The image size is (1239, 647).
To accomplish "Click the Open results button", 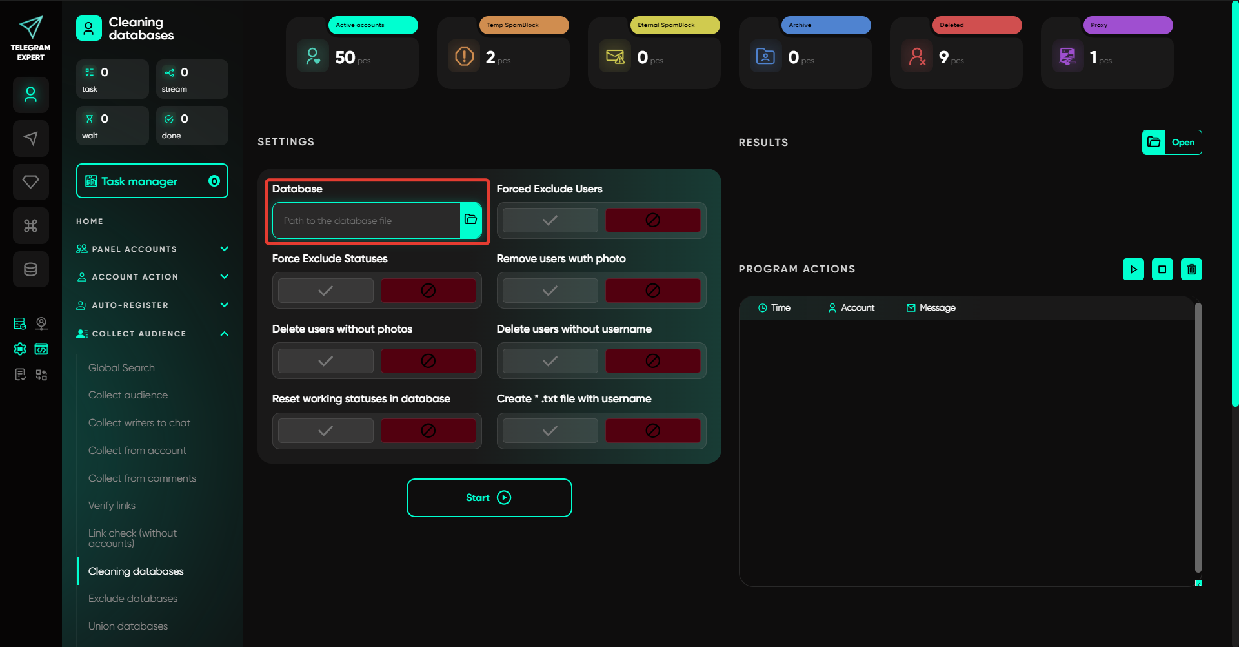I will pos(1172,142).
